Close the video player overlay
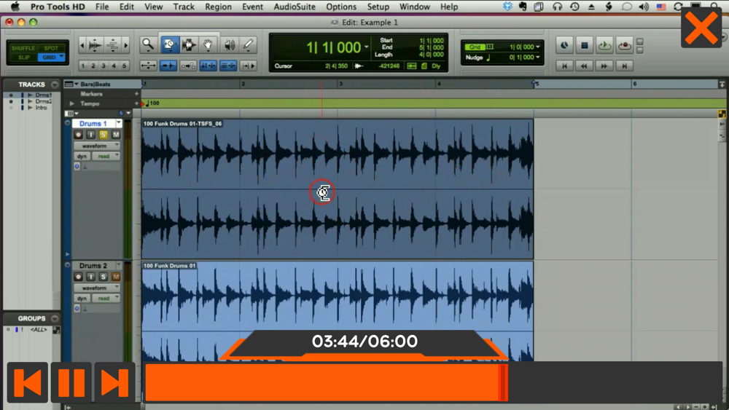This screenshot has width=729, height=410. [x=701, y=28]
